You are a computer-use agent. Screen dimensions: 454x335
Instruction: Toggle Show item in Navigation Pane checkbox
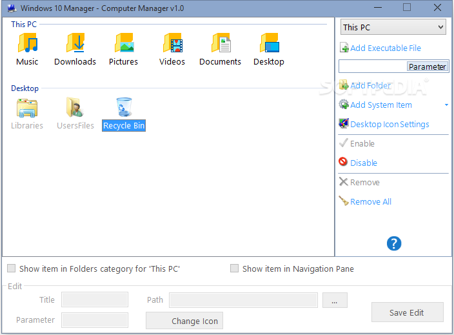coord(234,268)
